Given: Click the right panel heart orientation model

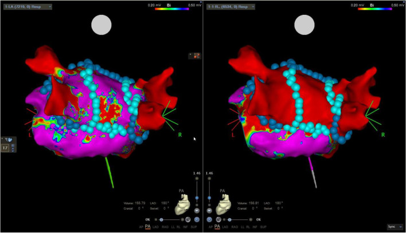Looking at the screenshot, I should tap(224, 204).
